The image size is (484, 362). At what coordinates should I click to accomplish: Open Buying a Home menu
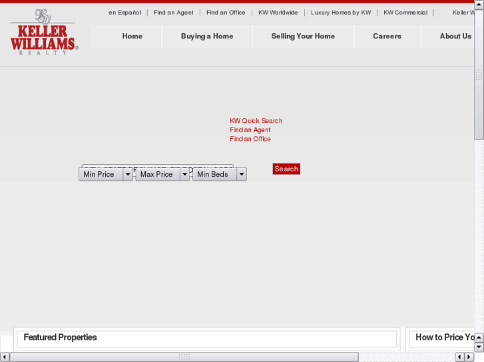click(x=207, y=37)
